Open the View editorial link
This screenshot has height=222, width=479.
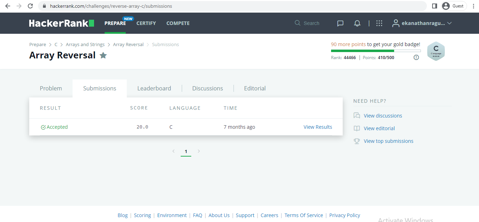379,128
